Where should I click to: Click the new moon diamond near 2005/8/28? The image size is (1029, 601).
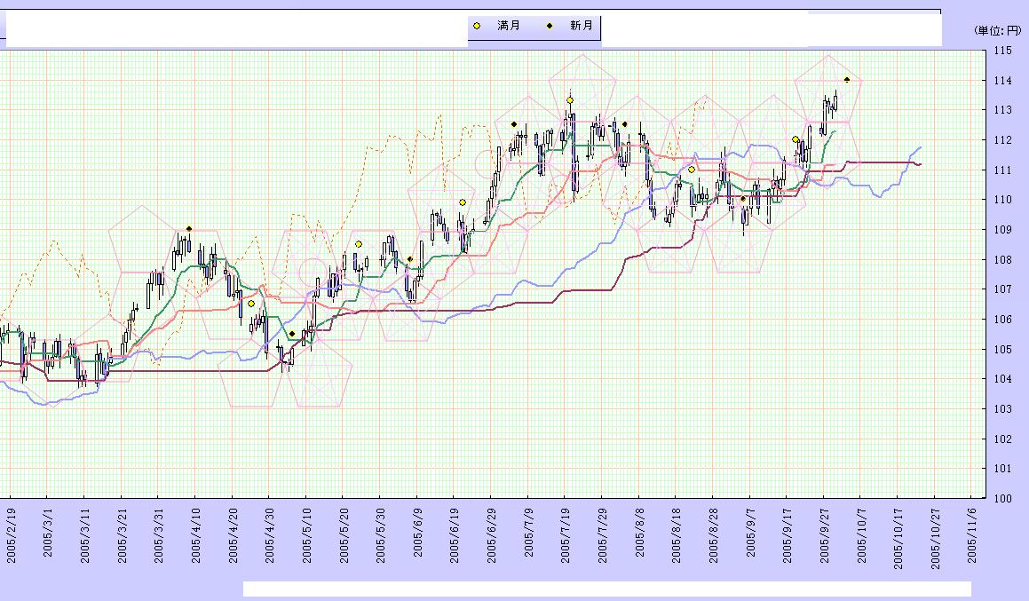point(742,199)
